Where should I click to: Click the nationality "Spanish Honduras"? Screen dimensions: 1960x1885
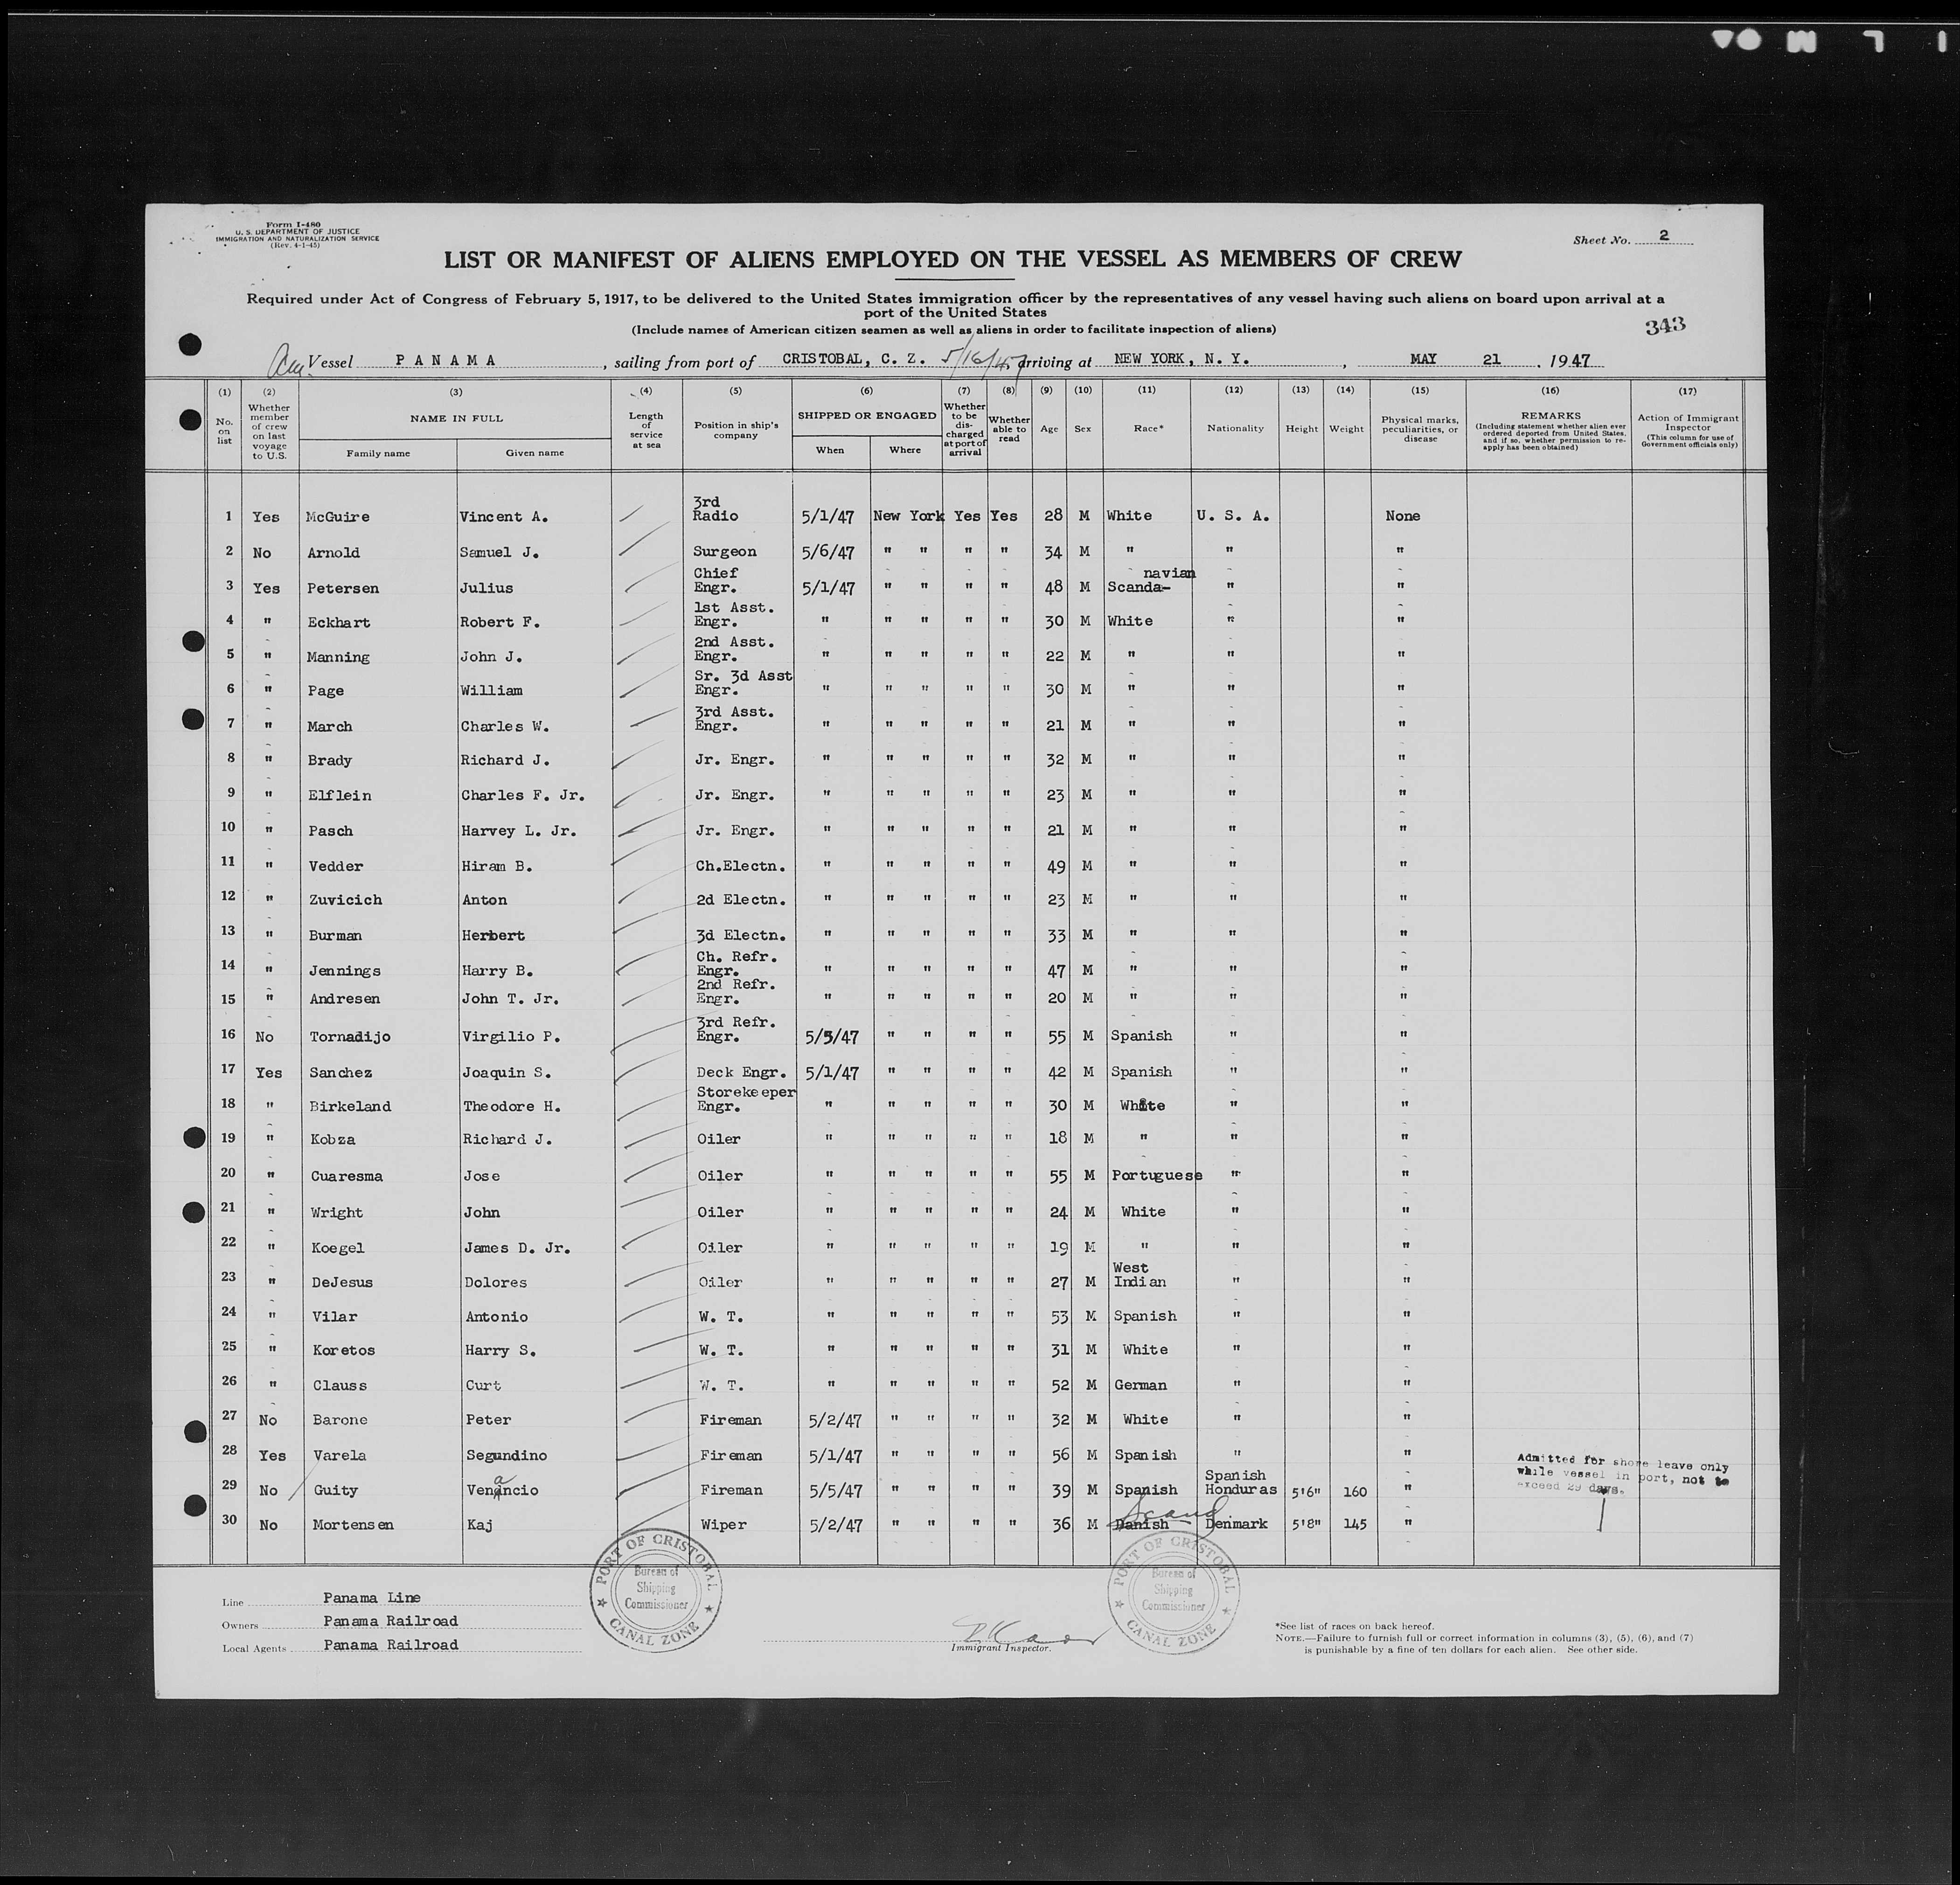pyautogui.click(x=1241, y=1483)
